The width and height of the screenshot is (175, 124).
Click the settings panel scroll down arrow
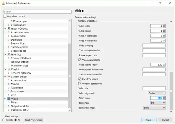[171, 111]
